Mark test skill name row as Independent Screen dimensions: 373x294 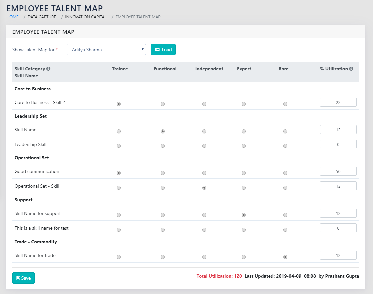click(x=204, y=230)
